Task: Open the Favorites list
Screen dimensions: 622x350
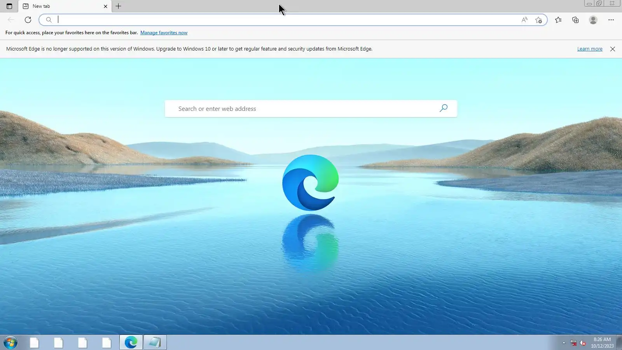Action: coord(558,20)
